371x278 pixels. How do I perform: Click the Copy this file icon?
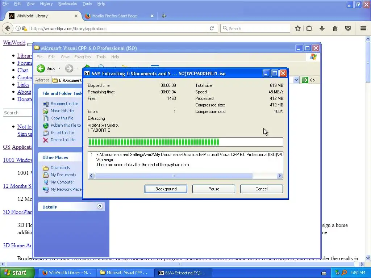(45, 118)
